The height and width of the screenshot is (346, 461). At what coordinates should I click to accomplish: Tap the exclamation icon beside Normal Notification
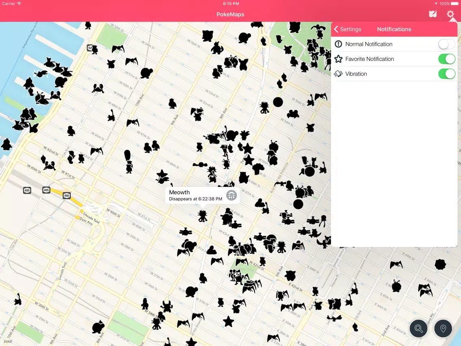pyautogui.click(x=338, y=44)
